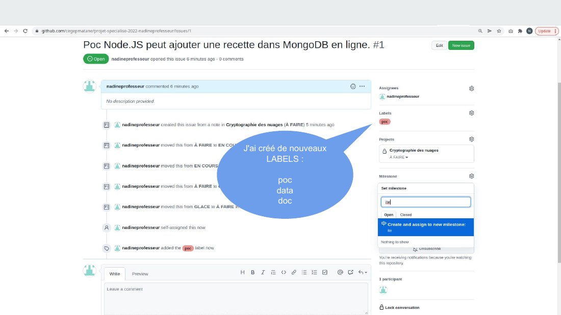The width and height of the screenshot is (561, 315).
Task: Click nadineprofesseur in the self-assigned event
Action: coord(141,227)
